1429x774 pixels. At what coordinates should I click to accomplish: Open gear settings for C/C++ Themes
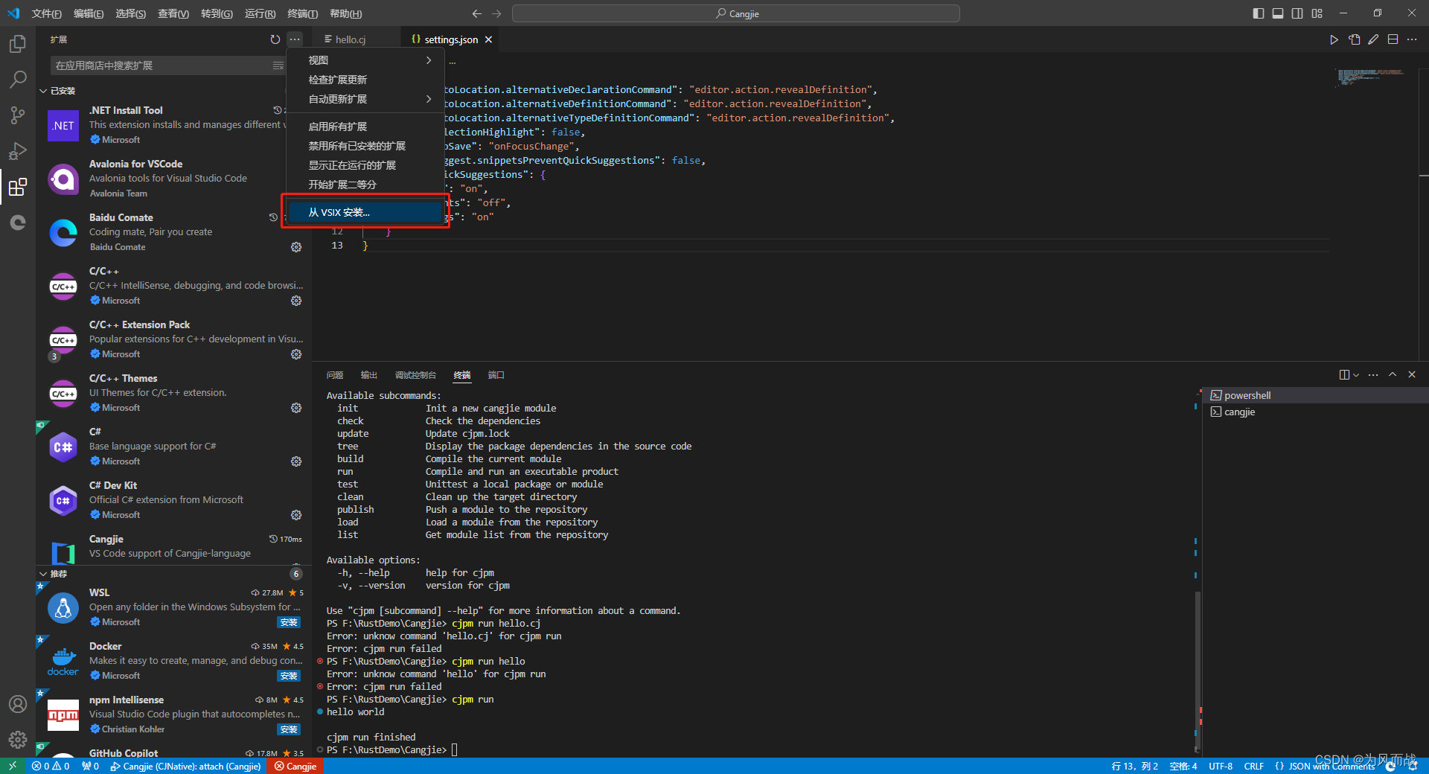tap(296, 408)
